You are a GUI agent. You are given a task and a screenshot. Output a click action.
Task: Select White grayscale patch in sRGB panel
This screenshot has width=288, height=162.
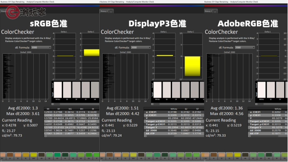click(58, 90)
